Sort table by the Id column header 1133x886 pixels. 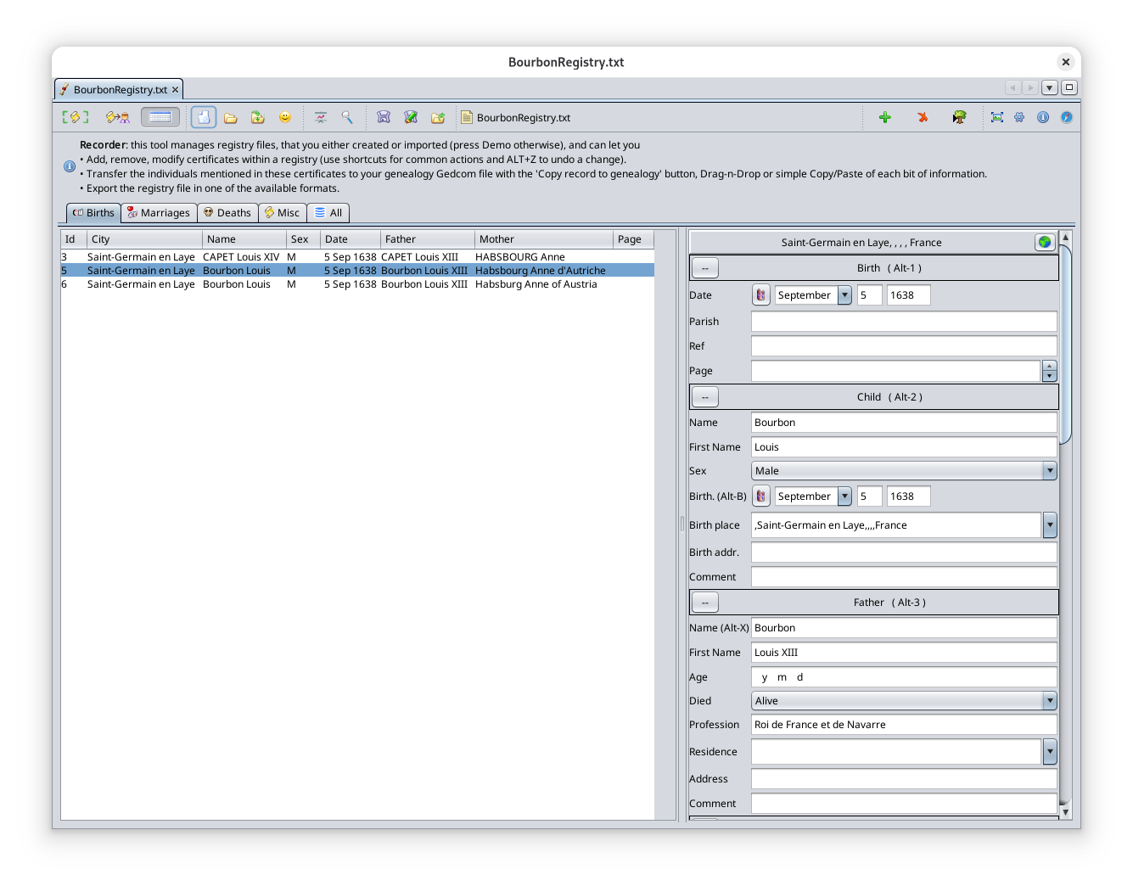[x=74, y=239]
